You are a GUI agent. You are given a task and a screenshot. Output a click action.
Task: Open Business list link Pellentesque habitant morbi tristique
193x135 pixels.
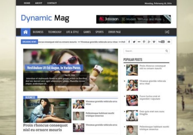tap(100, 114)
